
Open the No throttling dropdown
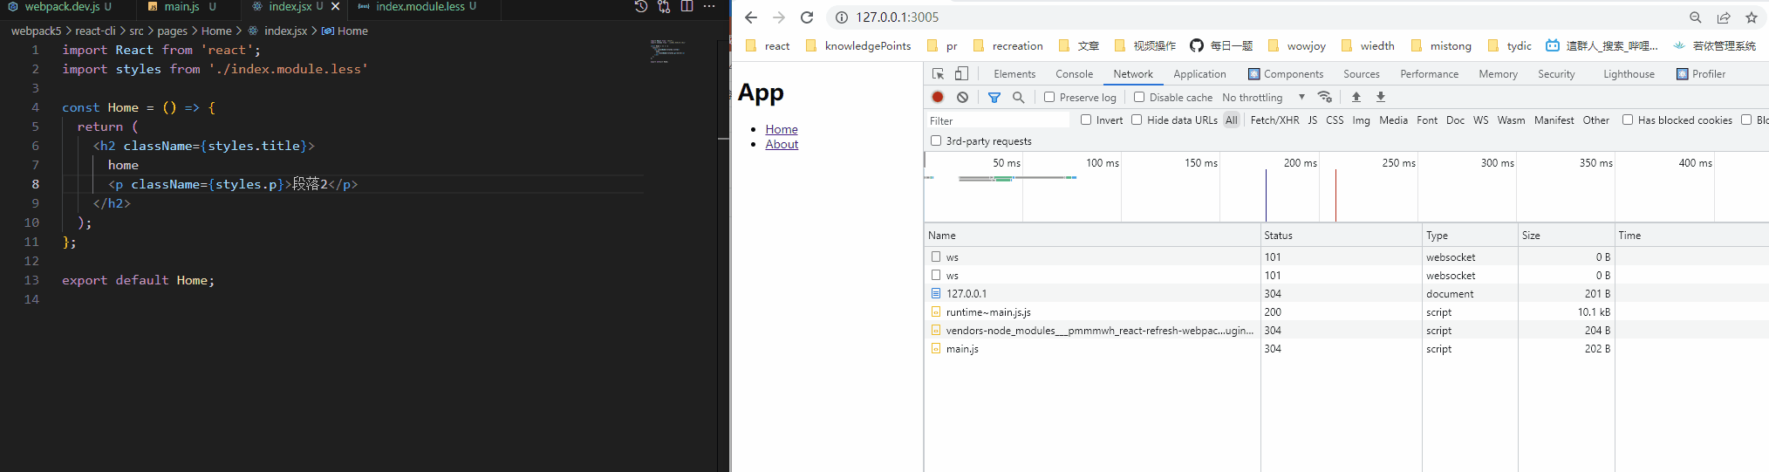pyautogui.click(x=1263, y=97)
